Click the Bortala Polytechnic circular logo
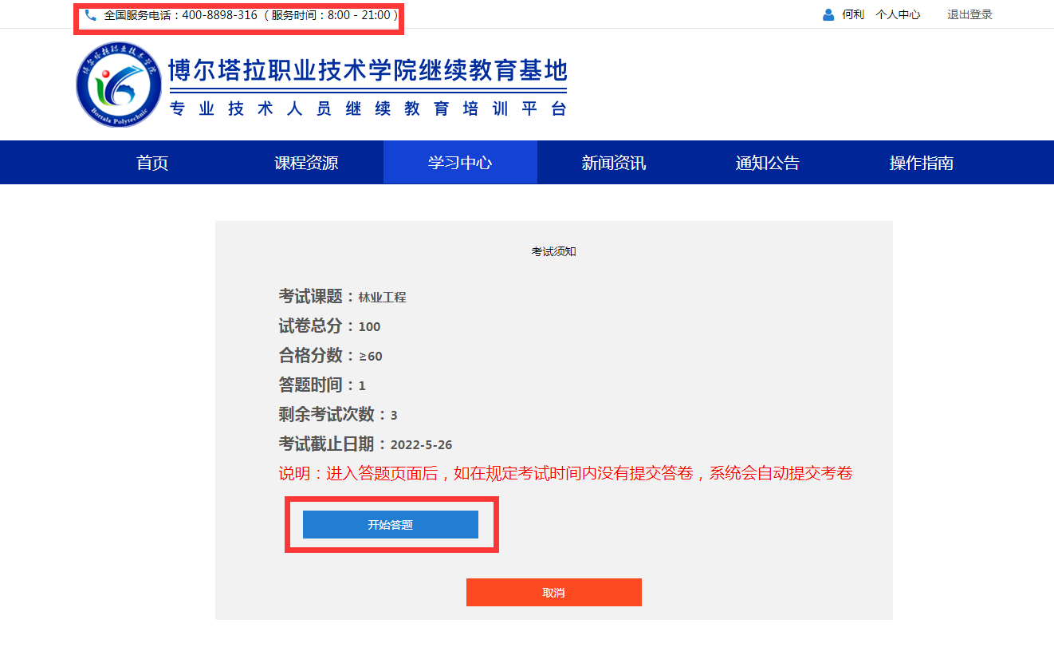 118,85
